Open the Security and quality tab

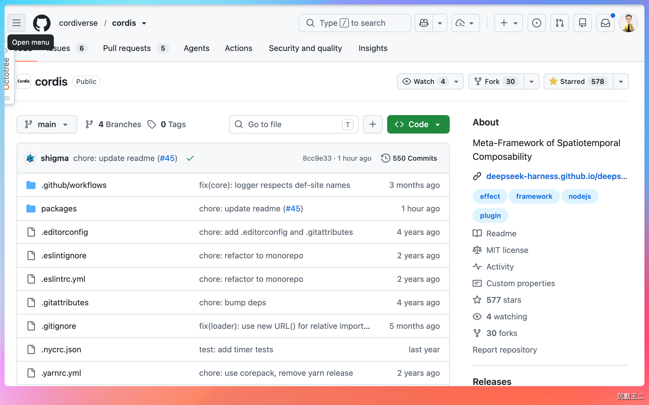click(x=305, y=48)
